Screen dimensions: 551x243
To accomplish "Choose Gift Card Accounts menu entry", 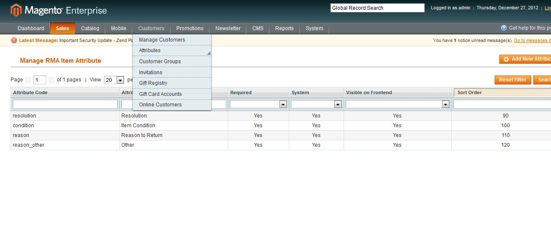I will point(160,94).
